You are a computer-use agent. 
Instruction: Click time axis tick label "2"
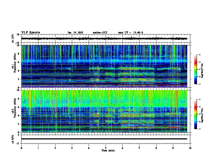(x=55, y=148)
